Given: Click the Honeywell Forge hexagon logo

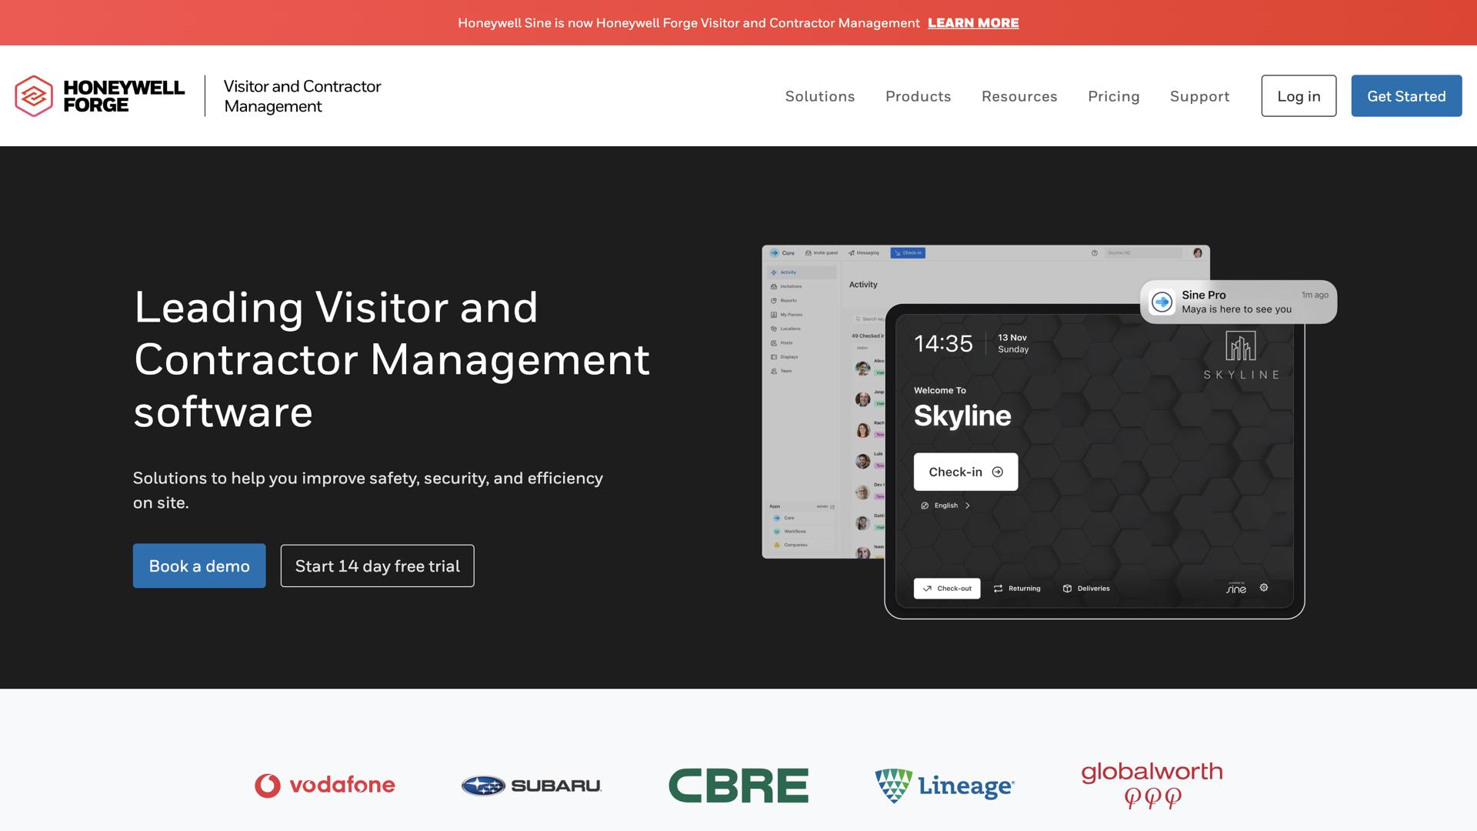Looking at the screenshot, I should click(34, 96).
